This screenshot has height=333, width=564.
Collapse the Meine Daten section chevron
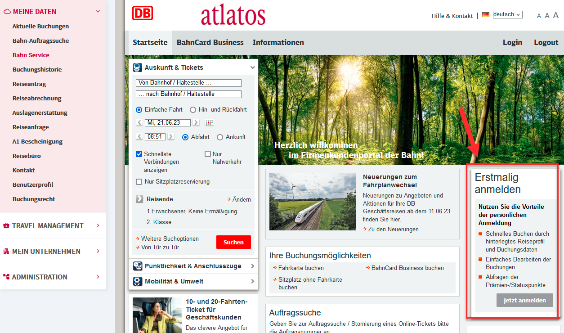tap(98, 11)
